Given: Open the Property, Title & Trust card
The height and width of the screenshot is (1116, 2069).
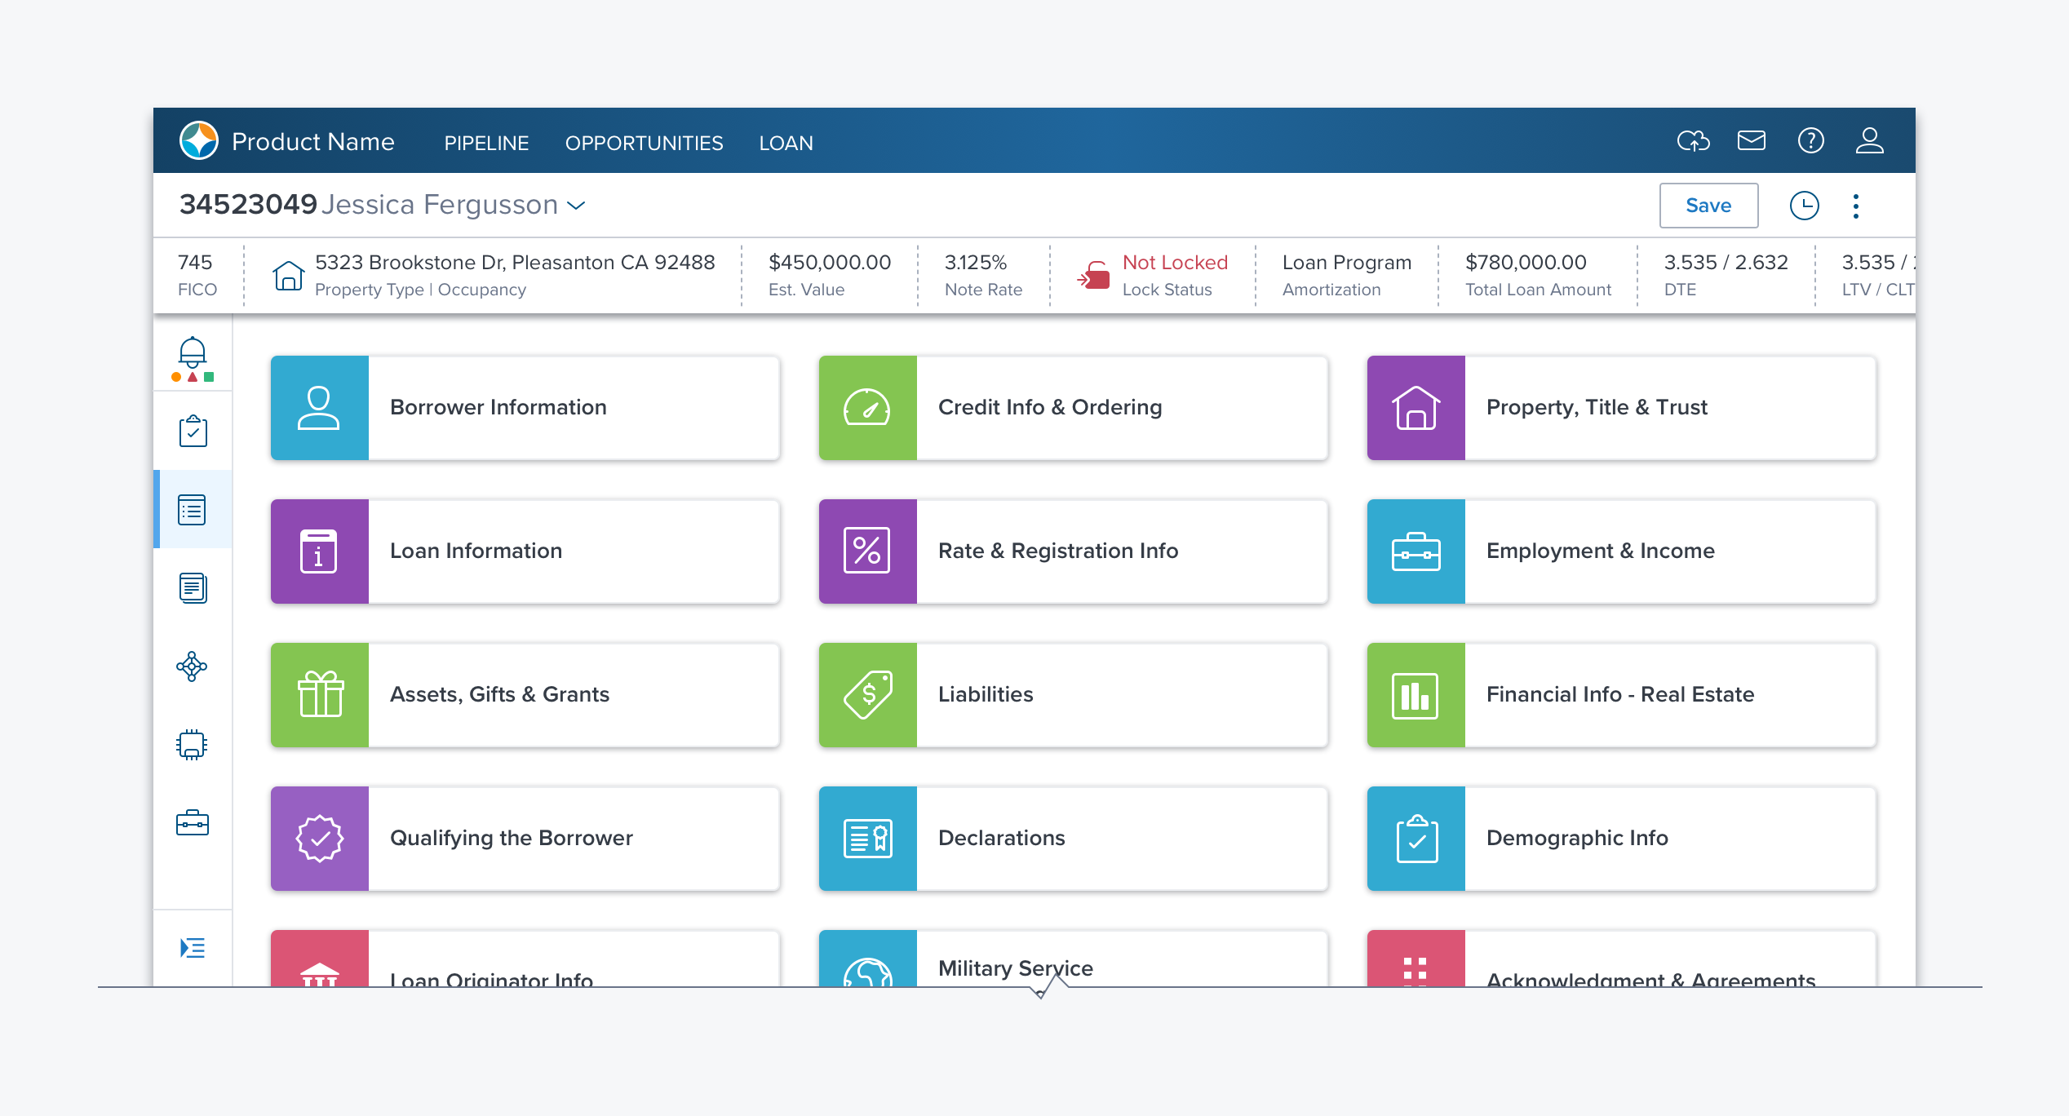Looking at the screenshot, I should (x=1621, y=407).
